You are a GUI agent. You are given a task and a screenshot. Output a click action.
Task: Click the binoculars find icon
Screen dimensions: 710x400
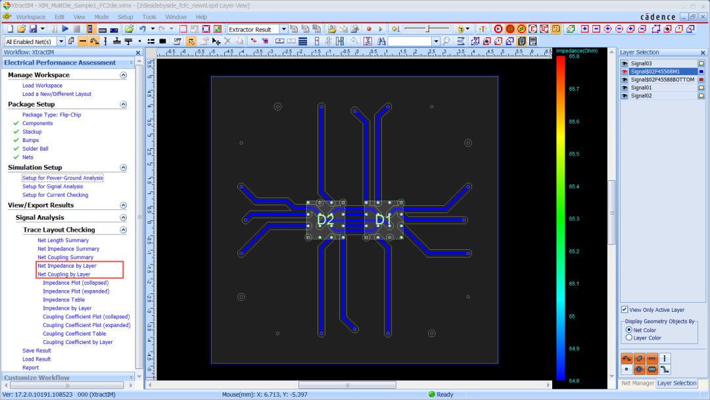point(381,41)
